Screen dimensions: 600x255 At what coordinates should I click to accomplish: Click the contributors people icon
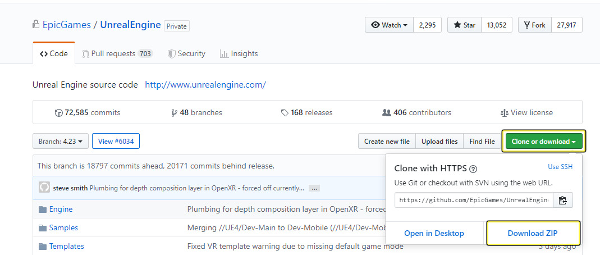tap(387, 113)
